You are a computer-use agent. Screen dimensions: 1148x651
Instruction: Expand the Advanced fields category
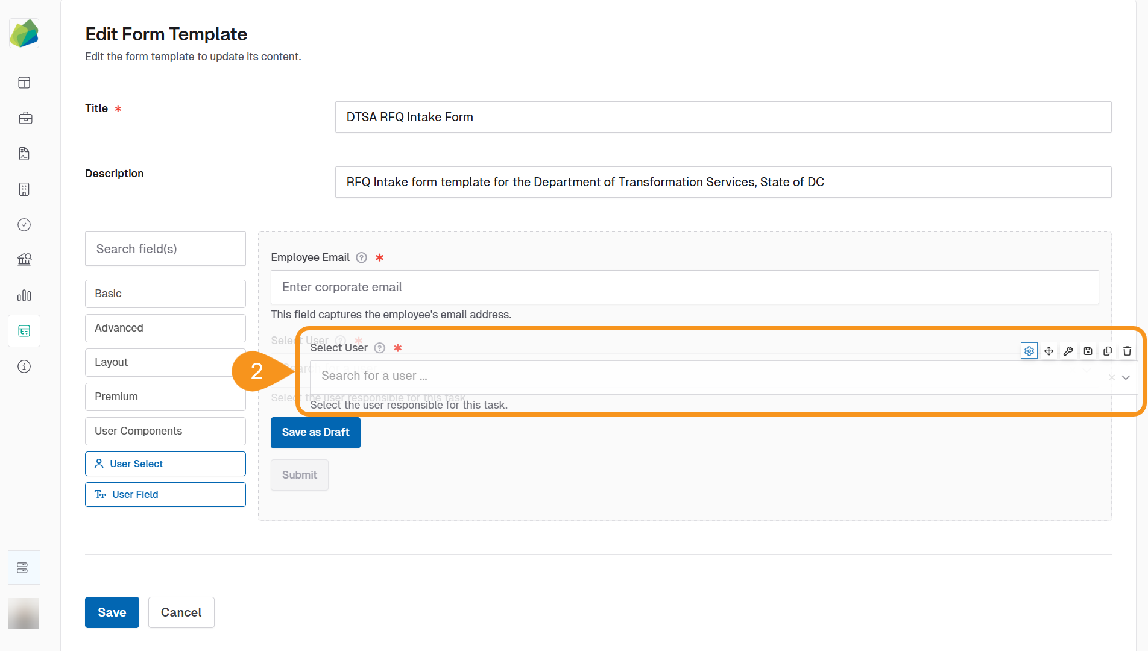(165, 328)
